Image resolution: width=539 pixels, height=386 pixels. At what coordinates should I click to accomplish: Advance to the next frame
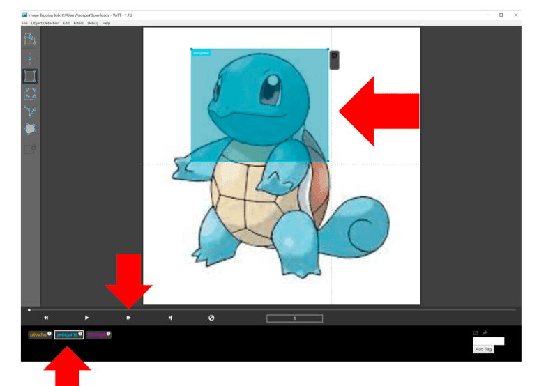pos(128,318)
